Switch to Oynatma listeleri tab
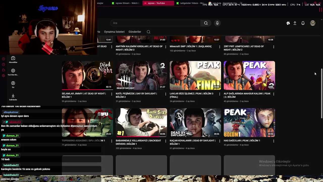The width and height of the screenshot is (323, 182). click(114, 32)
